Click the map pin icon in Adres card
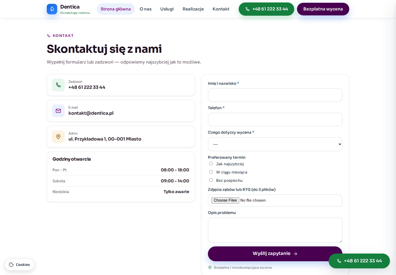Viewport: 396px width, 275px height. [58, 137]
